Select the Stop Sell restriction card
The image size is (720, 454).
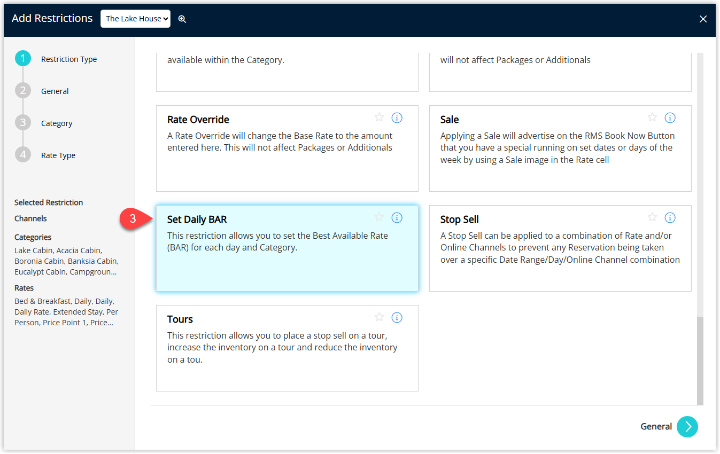point(560,248)
